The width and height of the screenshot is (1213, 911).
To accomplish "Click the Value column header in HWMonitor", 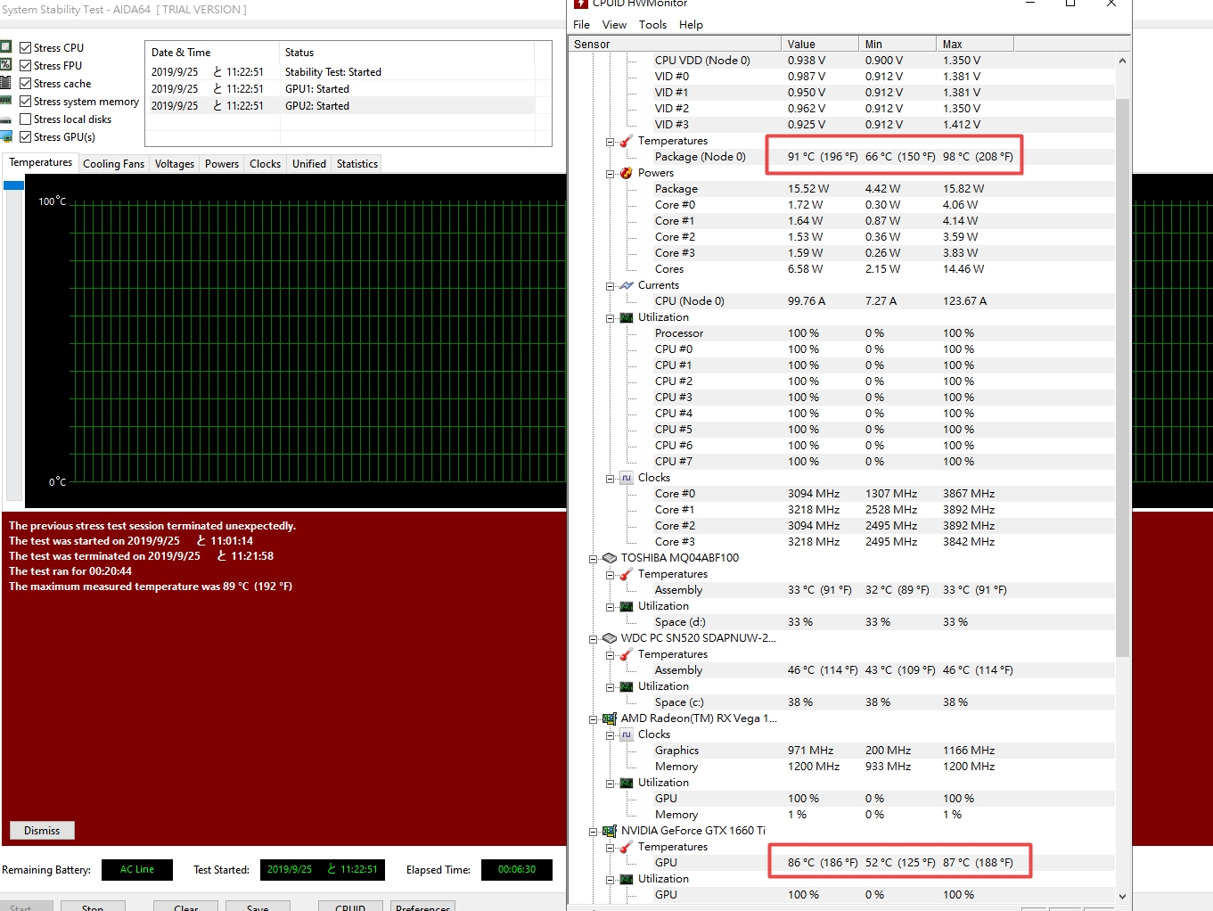I will 820,44.
